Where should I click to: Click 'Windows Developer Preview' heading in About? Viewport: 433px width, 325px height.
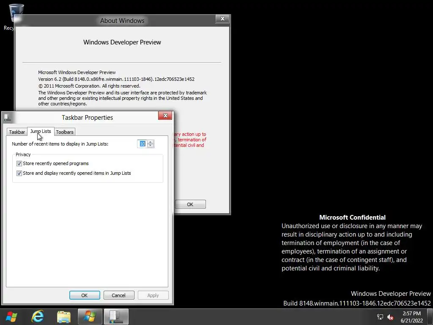[122, 42]
